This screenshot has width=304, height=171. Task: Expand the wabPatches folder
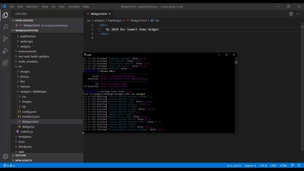(x=28, y=36)
